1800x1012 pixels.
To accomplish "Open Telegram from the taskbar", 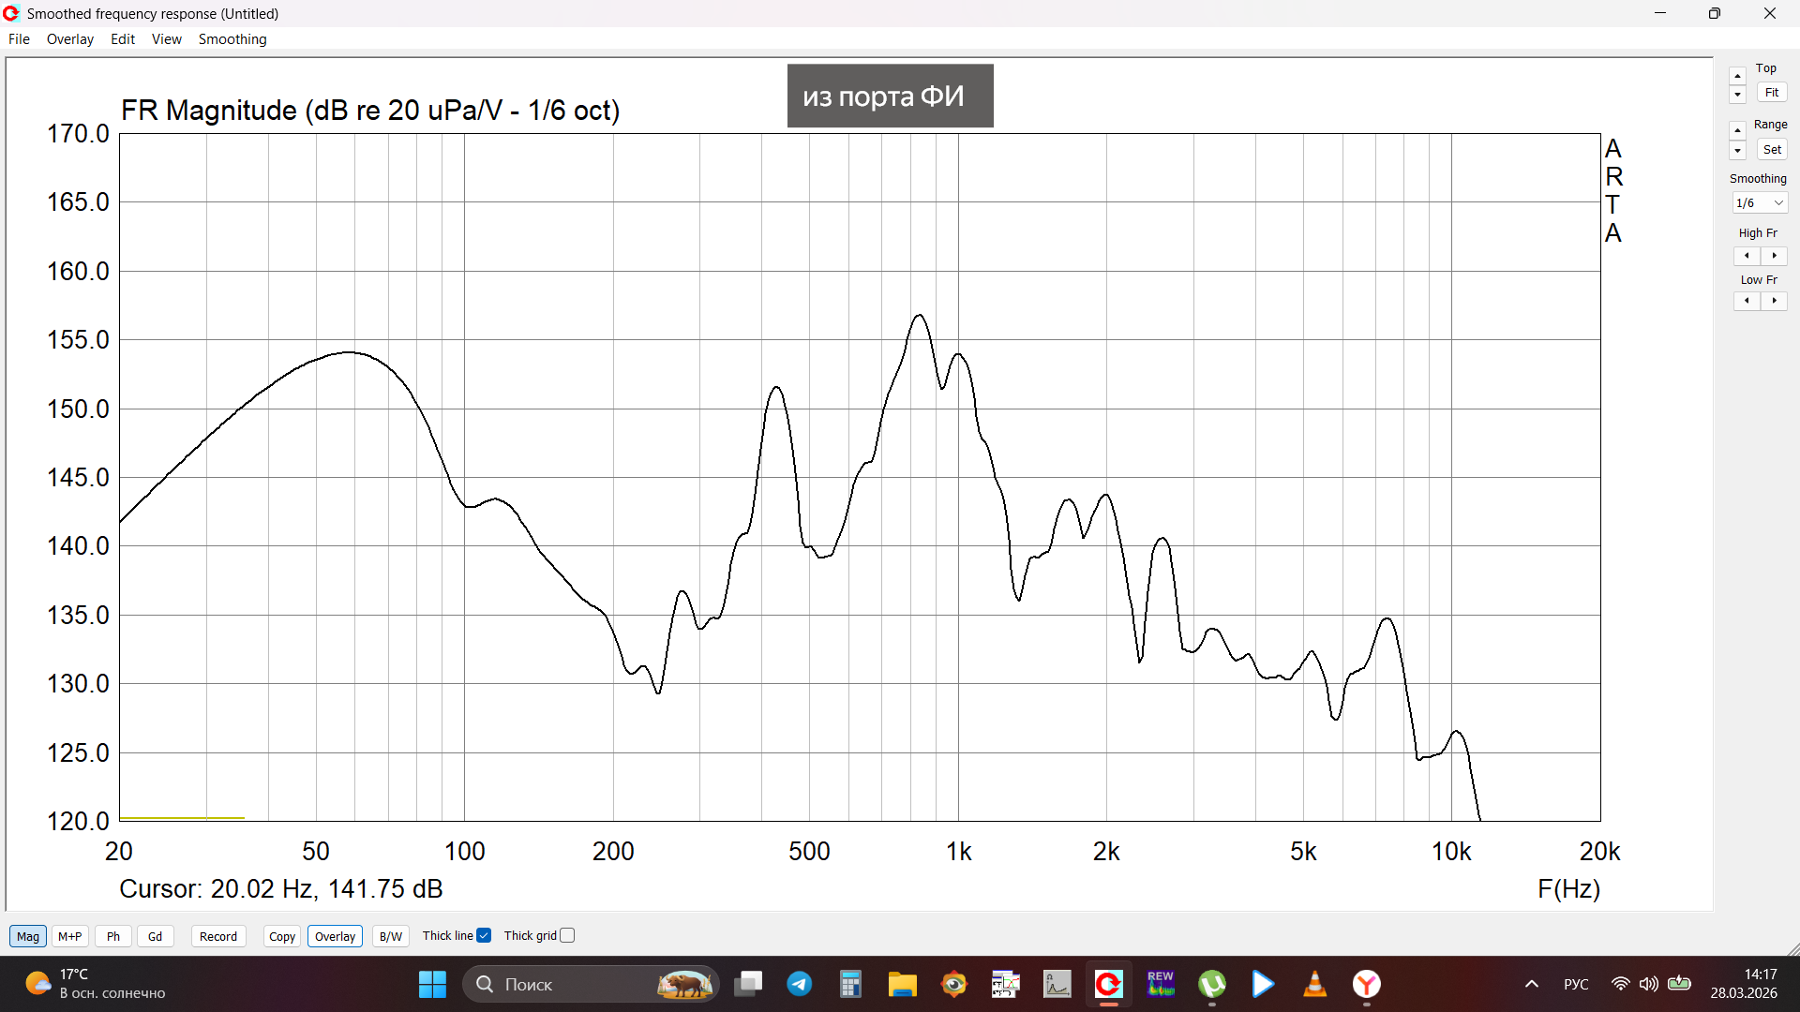I will pyautogui.click(x=799, y=984).
